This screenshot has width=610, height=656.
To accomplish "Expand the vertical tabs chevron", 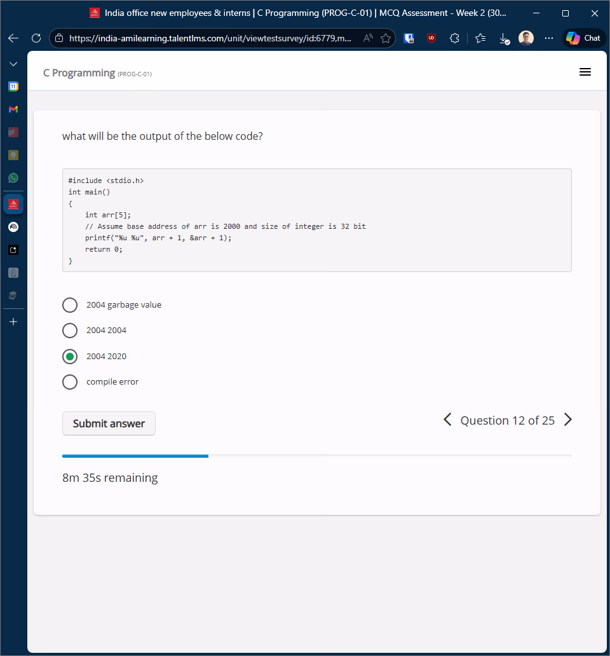I will (13, 64).
